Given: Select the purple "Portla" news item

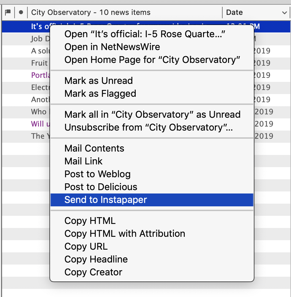Looking at the screenshot, I should pos(26,75).
